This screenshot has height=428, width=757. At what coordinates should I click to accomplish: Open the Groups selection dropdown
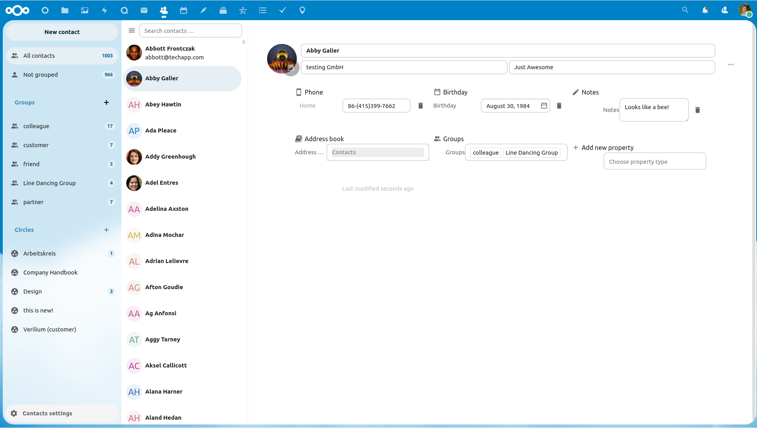[x=516, y=153]
